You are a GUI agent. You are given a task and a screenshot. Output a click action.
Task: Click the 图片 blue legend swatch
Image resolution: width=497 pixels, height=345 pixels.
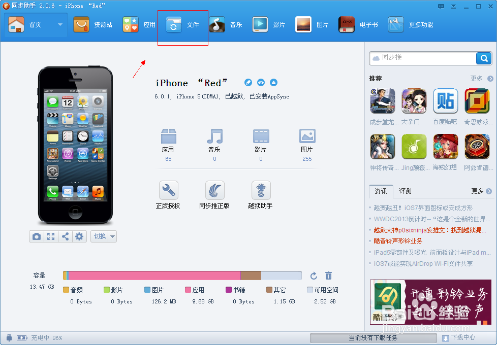click(x=147, y=290)
